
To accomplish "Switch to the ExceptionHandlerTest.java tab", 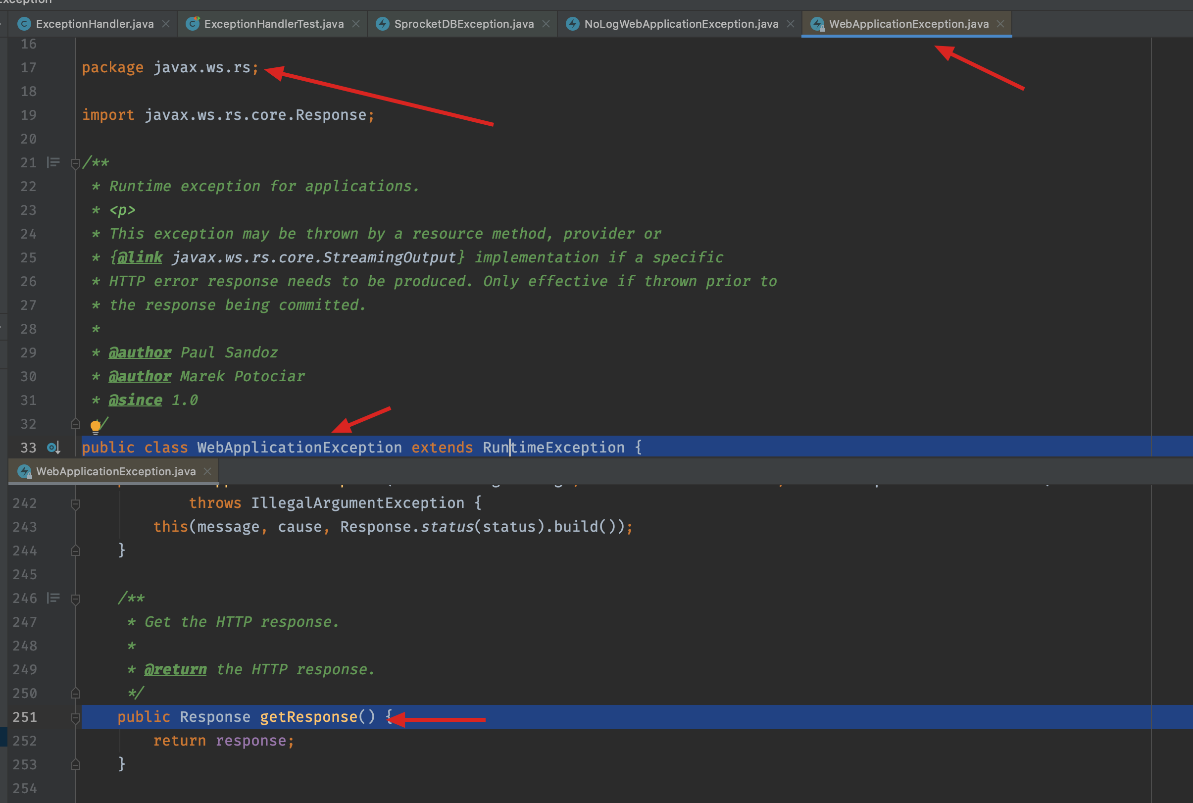I will click(x=273, y=24).
